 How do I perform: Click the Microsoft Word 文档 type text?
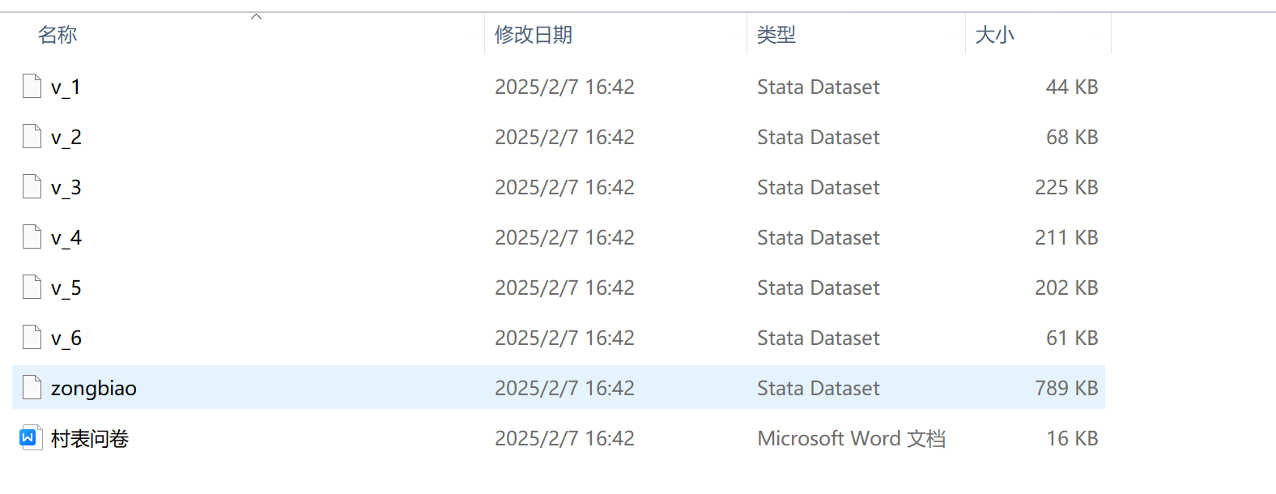[x=851, y=439]
